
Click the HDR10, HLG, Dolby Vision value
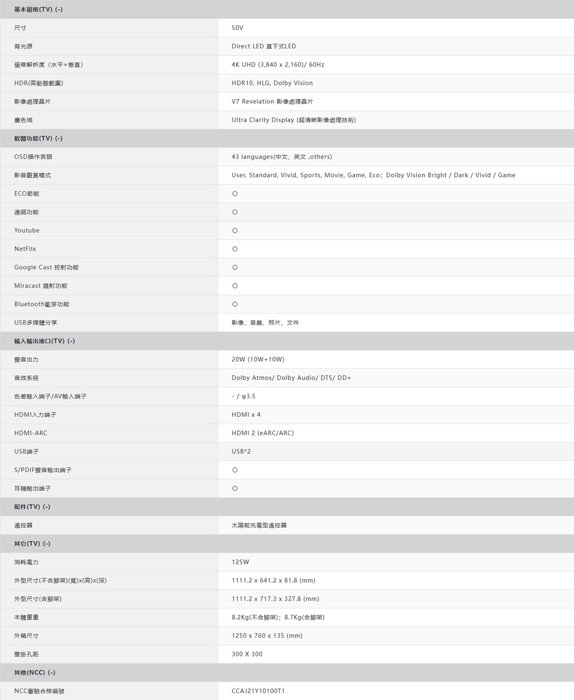272,83
